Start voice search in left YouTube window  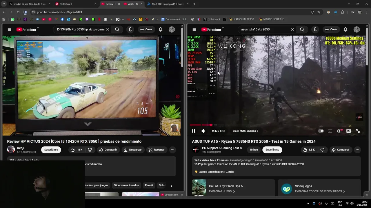pyautogui.click(x=130, y=29)
